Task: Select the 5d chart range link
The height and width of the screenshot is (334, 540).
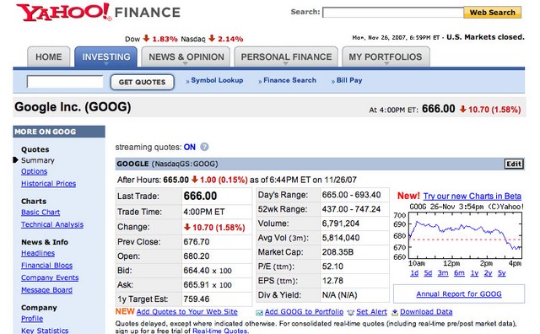Action: pyautogui.click(x=428, y=273)
